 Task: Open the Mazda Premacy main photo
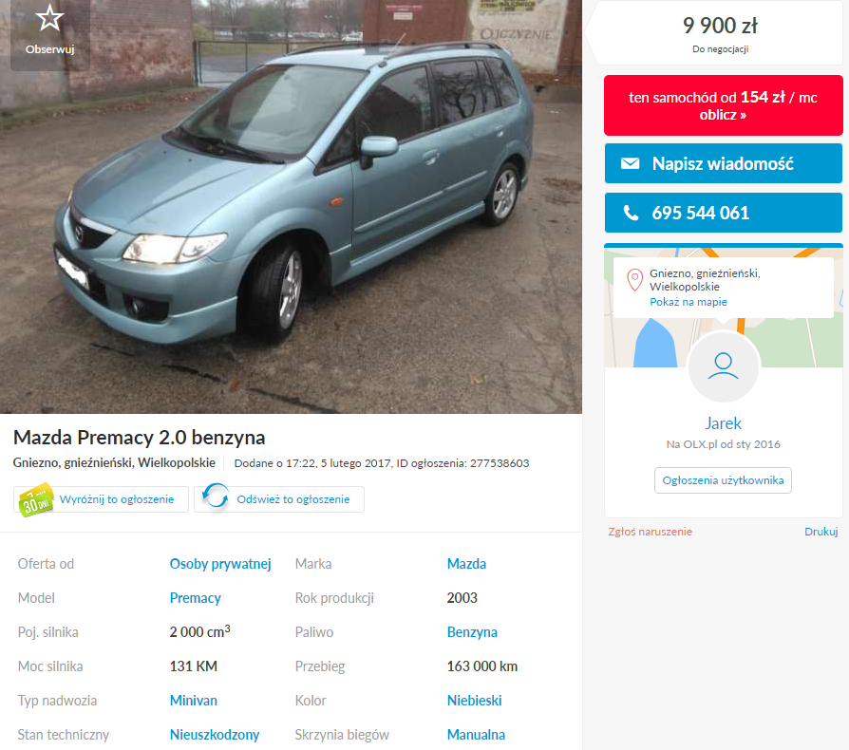coord(291,207)
